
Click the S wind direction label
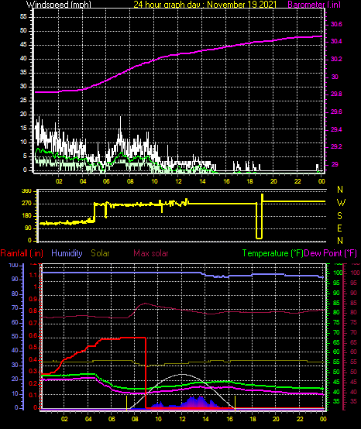point(339,216)
